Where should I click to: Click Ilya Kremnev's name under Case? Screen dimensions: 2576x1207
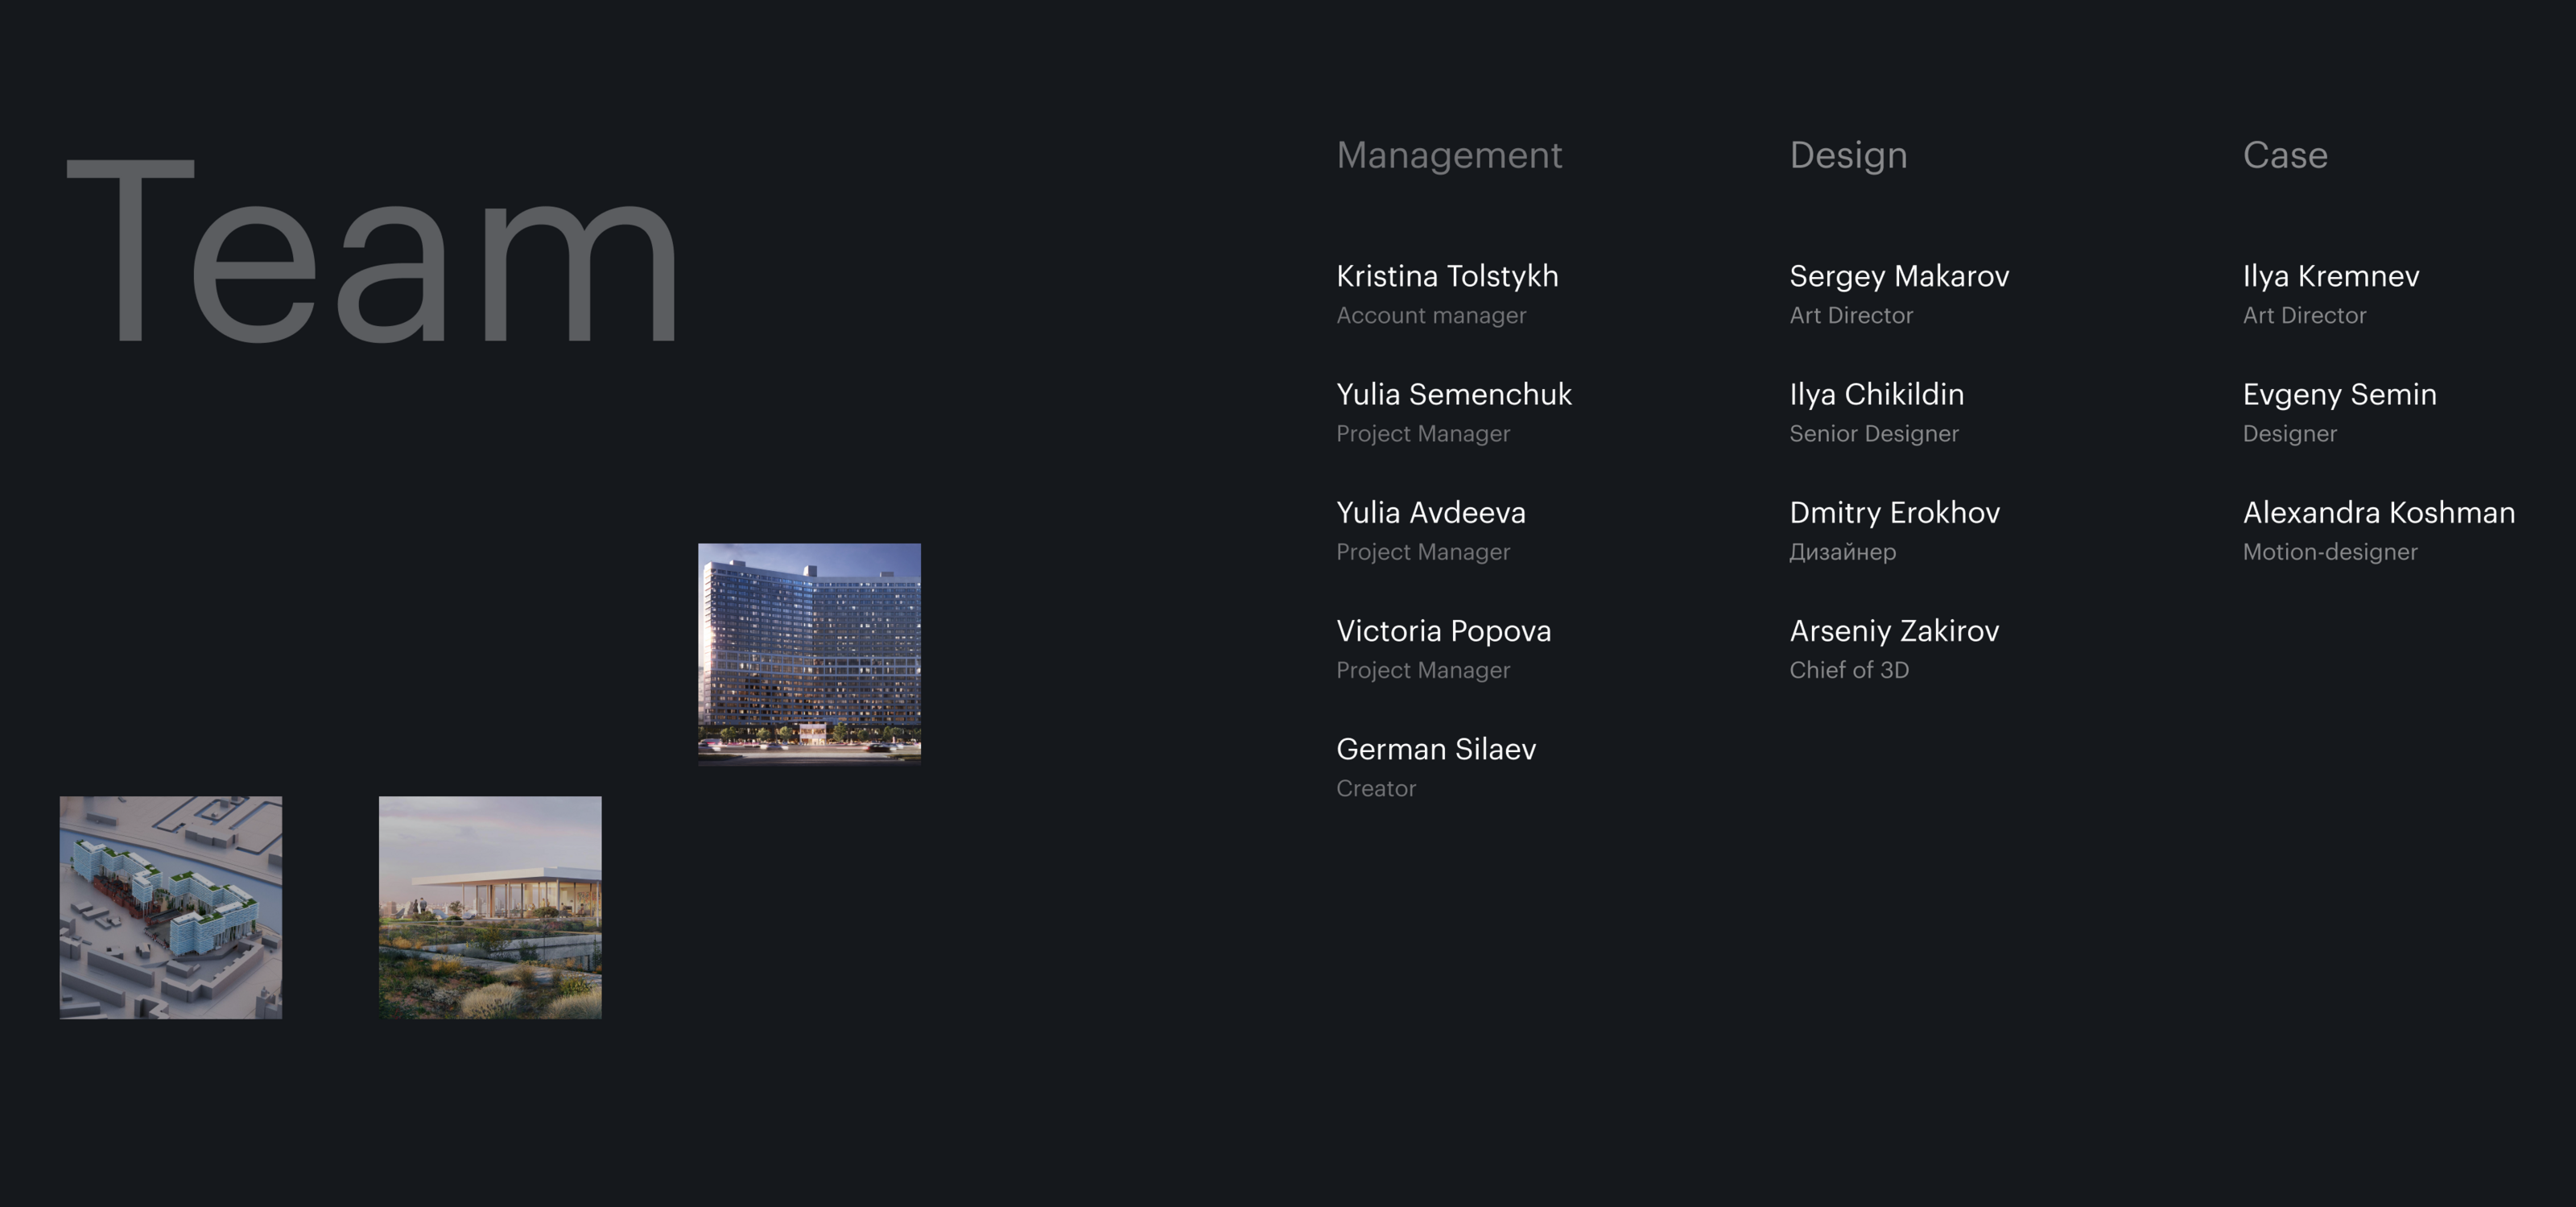[x=2331, y=276]
